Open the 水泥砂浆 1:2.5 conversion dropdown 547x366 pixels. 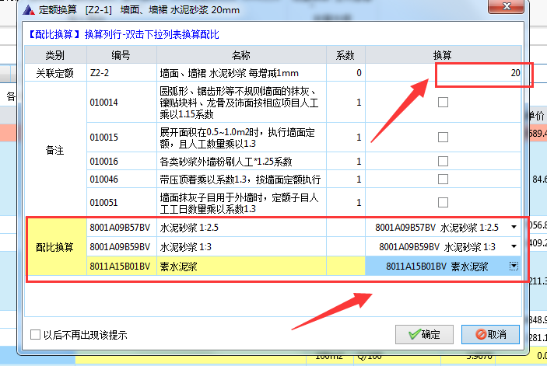(514, 227)
